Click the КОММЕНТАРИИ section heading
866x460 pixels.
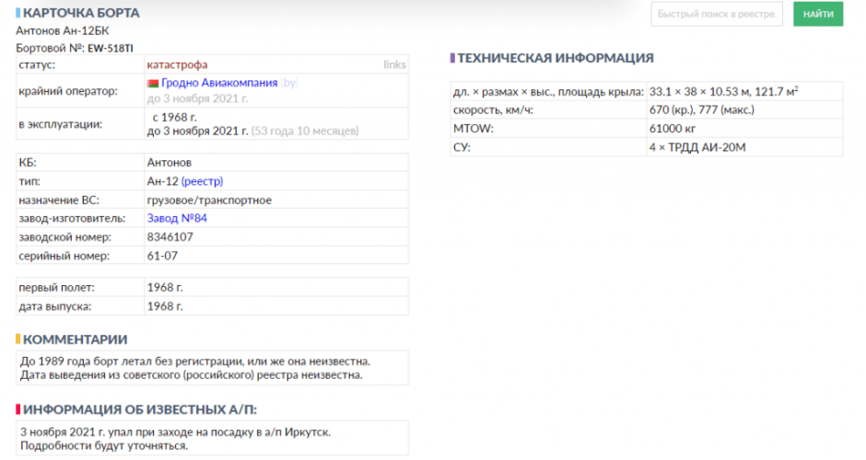tap(76, 339)
